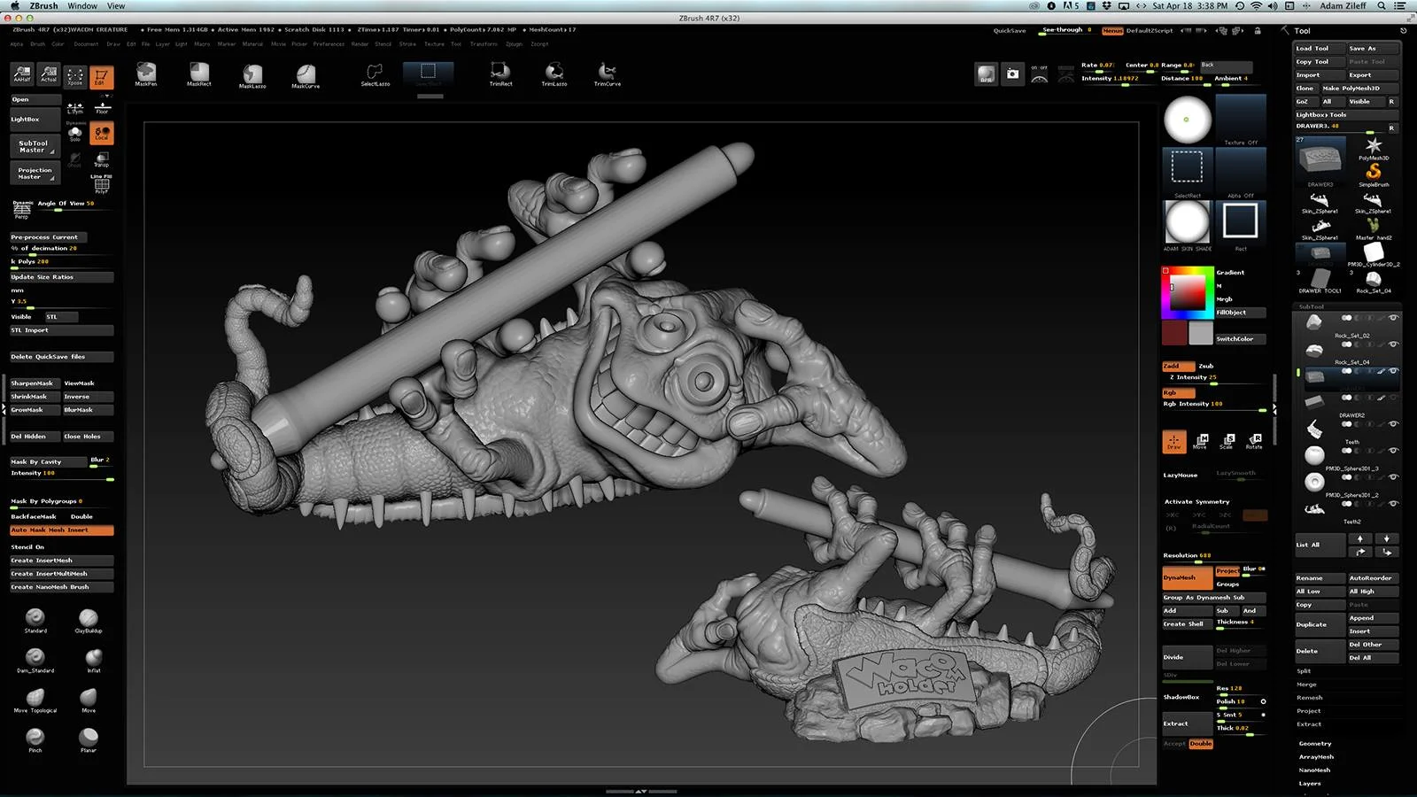
Task: Expand the Remesh section
Action: click(x=1309, y=698)
